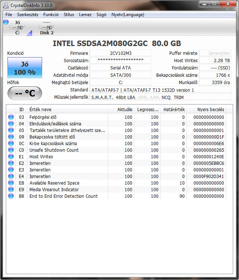Click the masked Sorozatszám serial field
This screenshot has width=239, height=280.
(x=121, y=60)
